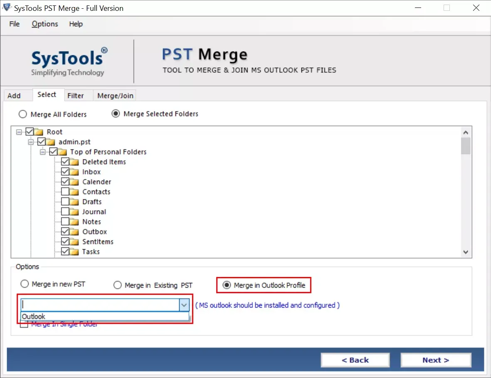491x378 pixels.
Task: Uncheck the SentItems checkbox
Action: pyautogui.click(x=65, y=242)
